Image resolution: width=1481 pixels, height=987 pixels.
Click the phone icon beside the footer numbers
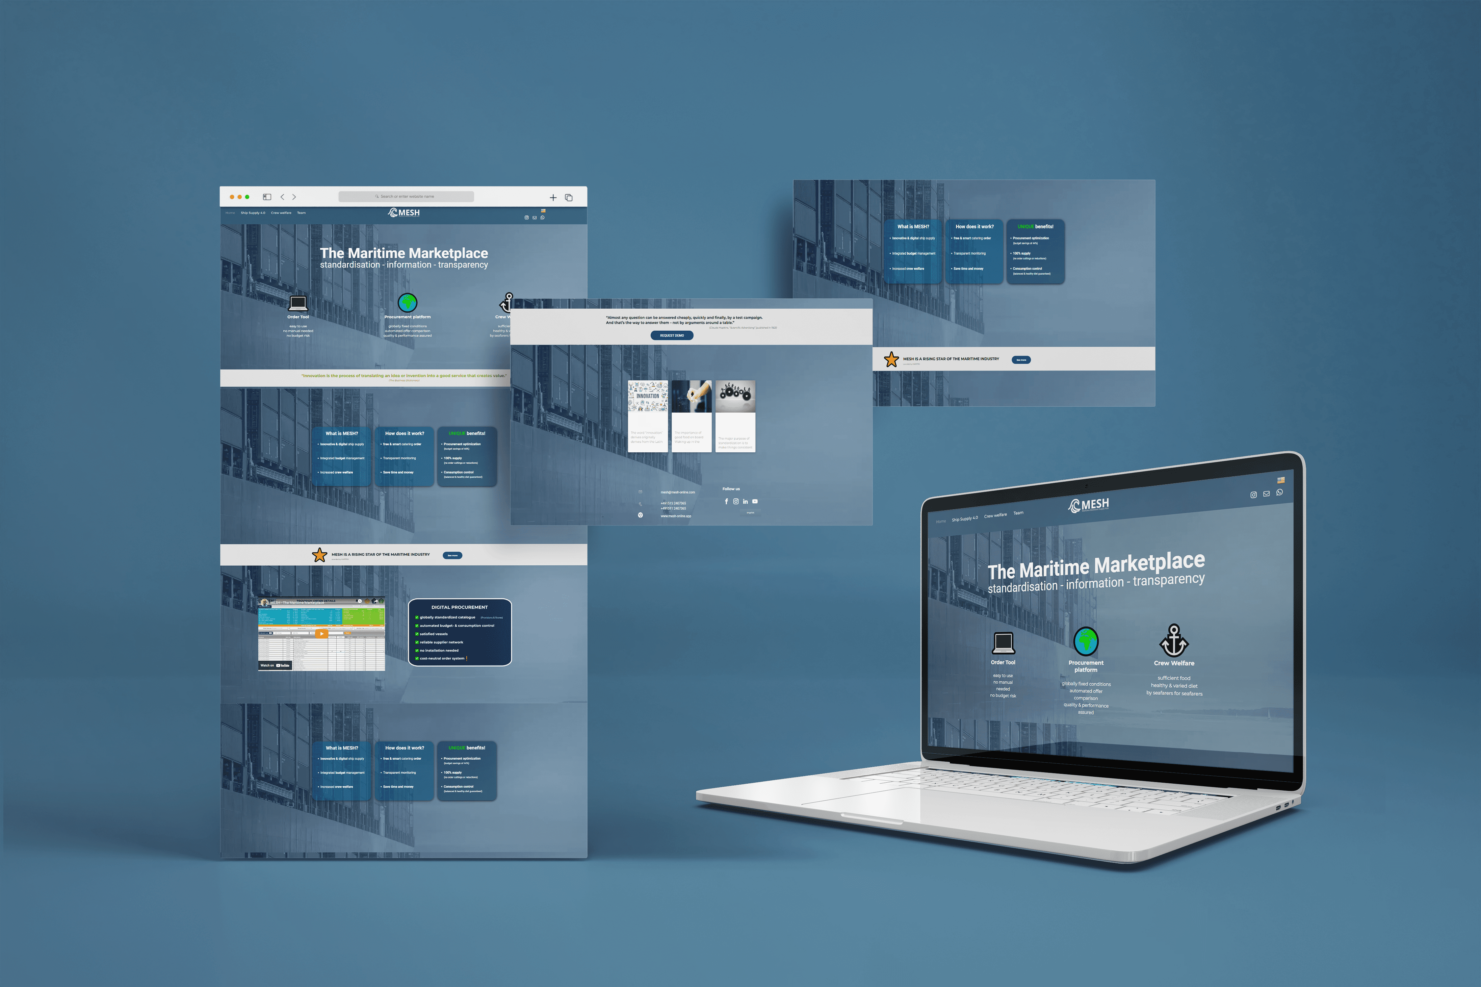tap(640, 504)
